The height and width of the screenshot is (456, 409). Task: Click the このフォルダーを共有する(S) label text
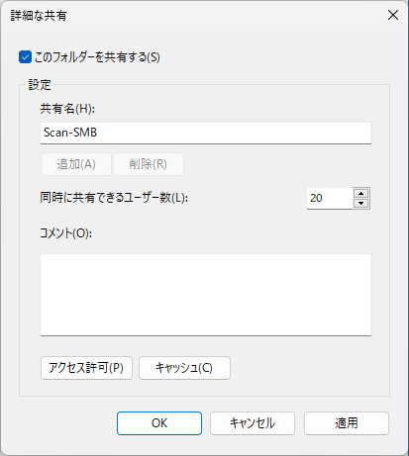[x=97, y=57]
